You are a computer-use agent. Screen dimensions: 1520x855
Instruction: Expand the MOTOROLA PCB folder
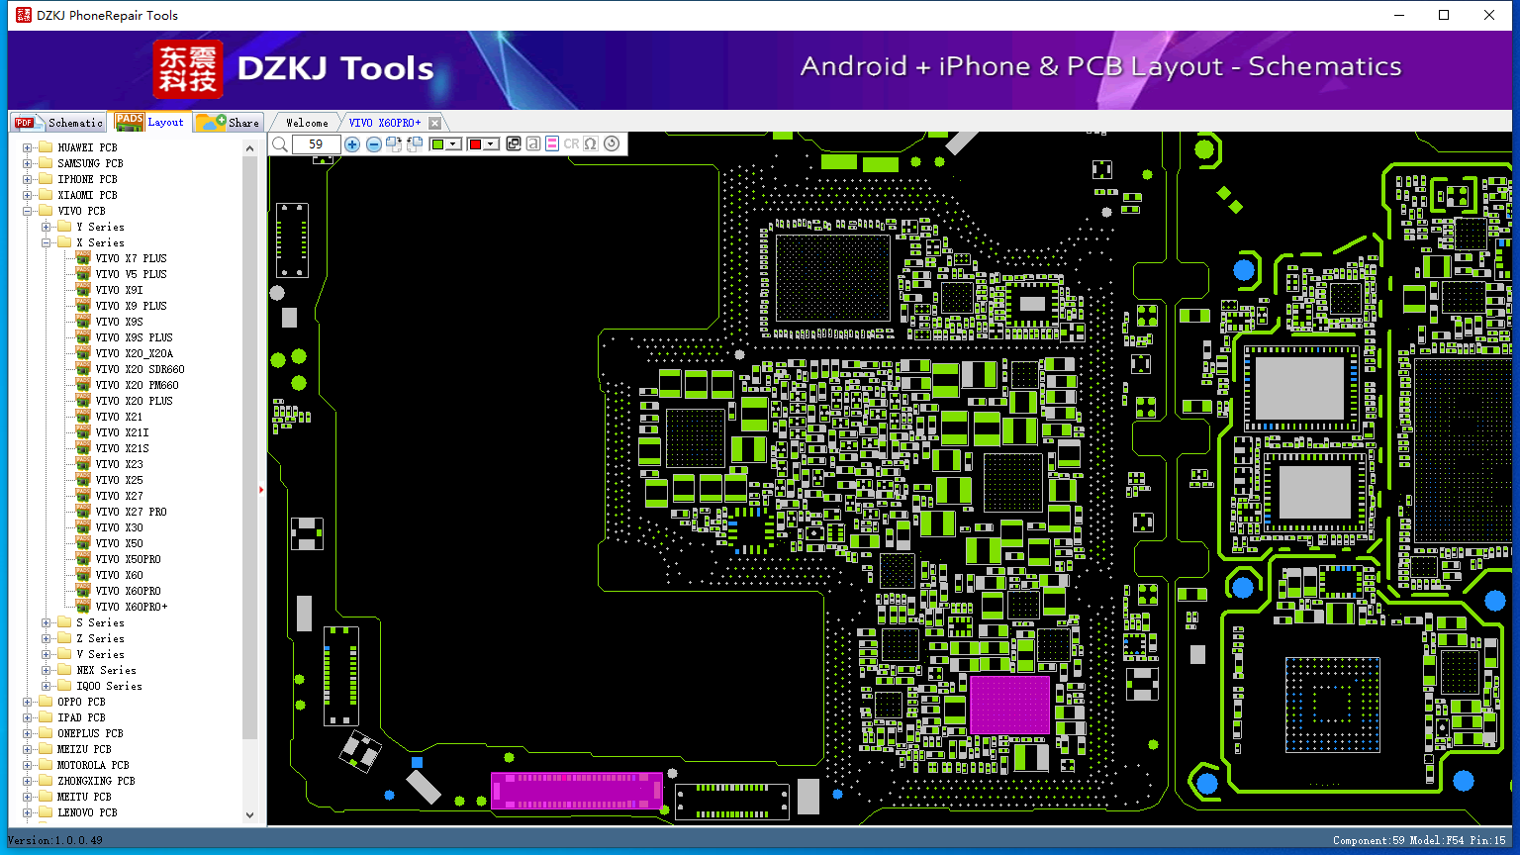(28, 765)
